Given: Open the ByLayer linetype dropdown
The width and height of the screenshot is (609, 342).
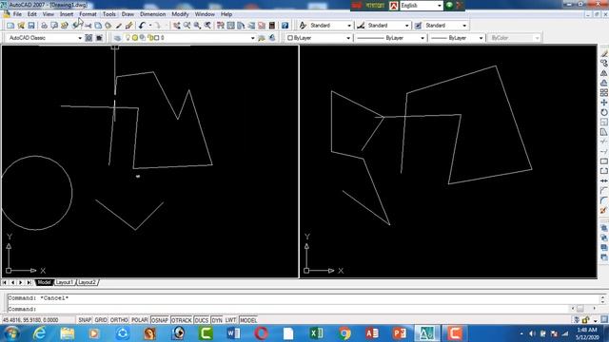Looking at the screenshot, I should (x=422, y=38).
